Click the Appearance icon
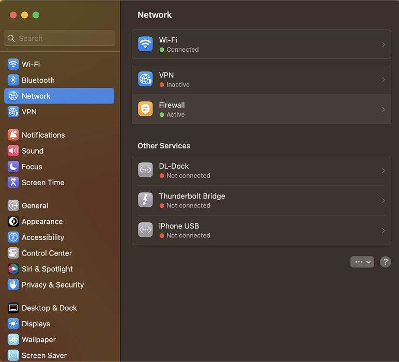The image size is (399, 362). pos(13,221)
